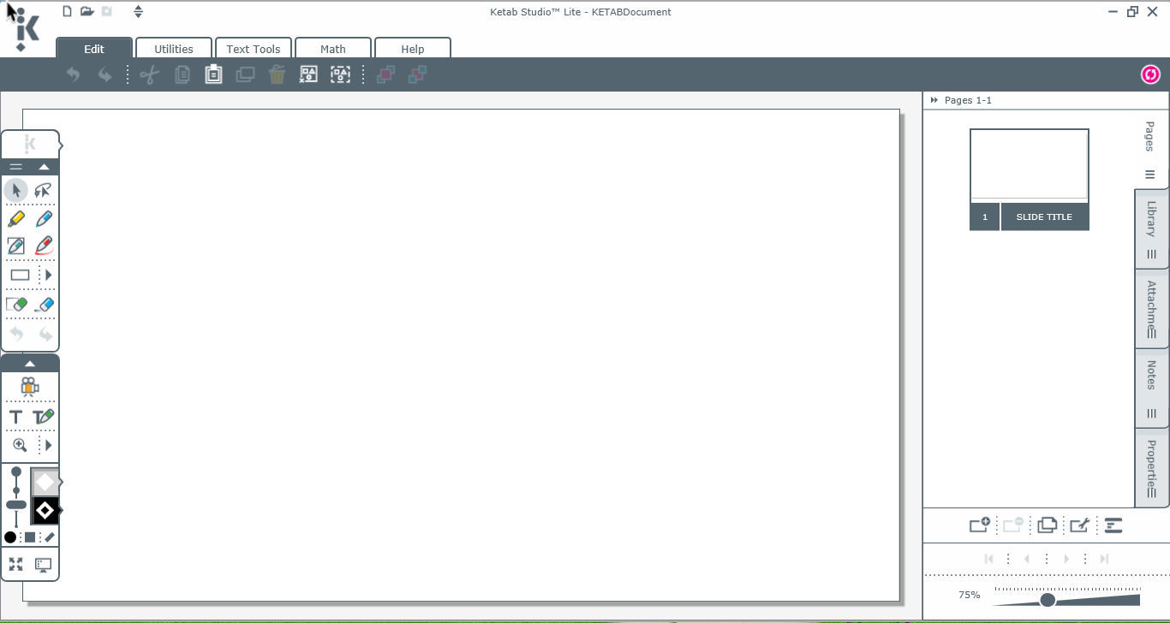Switch to the Math tab
1170x623 pixels.
[x=333, y=49]
